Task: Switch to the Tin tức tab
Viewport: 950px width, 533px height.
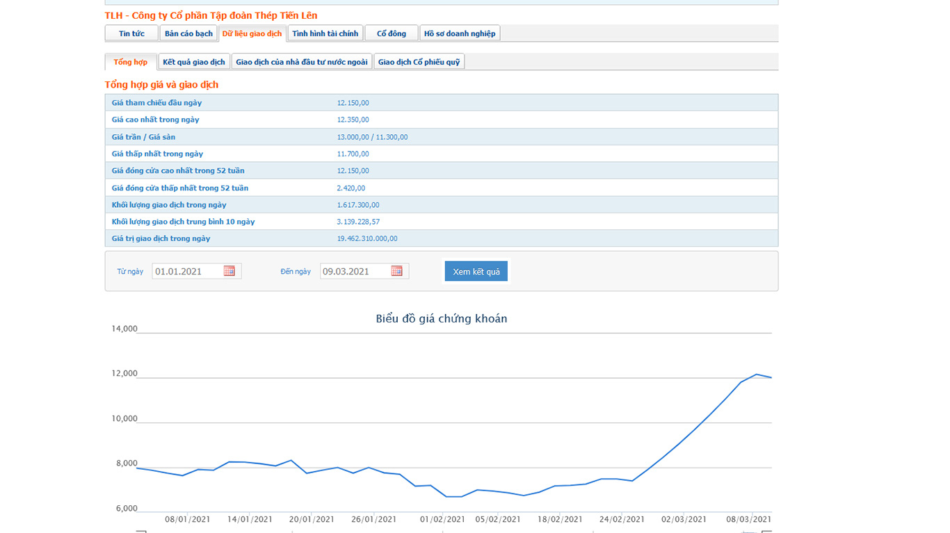Action: pyautogui.click(x=131, y=33)
